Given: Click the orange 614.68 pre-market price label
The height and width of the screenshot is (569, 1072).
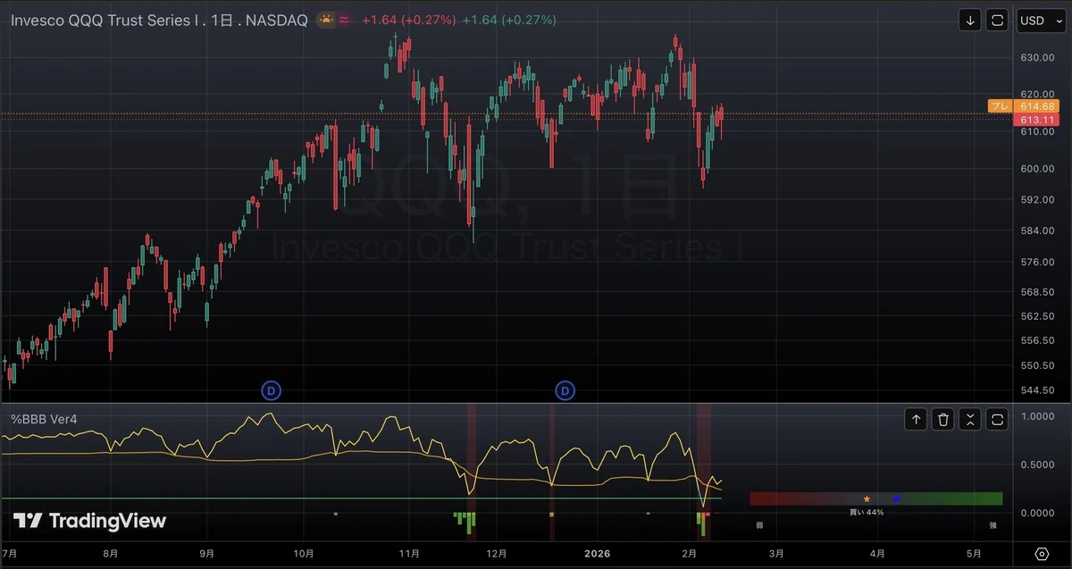Looking at the screenshot, I should click(x=1038, y=106).
